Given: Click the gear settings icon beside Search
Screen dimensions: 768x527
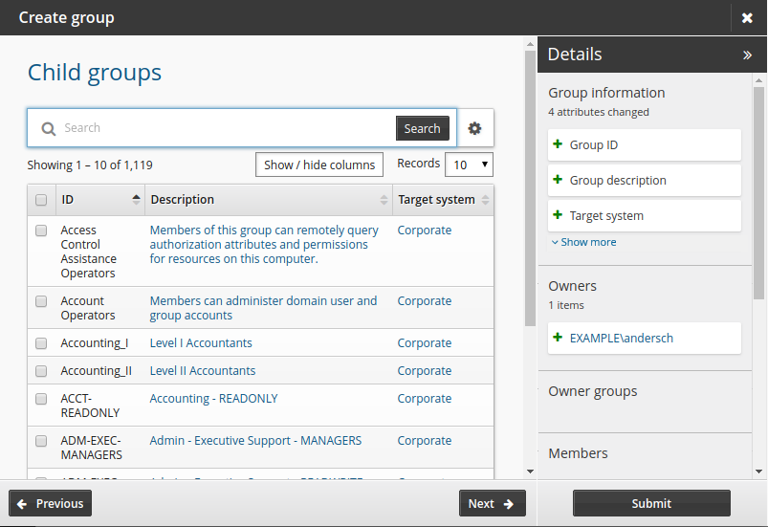Looking at the screenshot, I should (x=474, y=128).
